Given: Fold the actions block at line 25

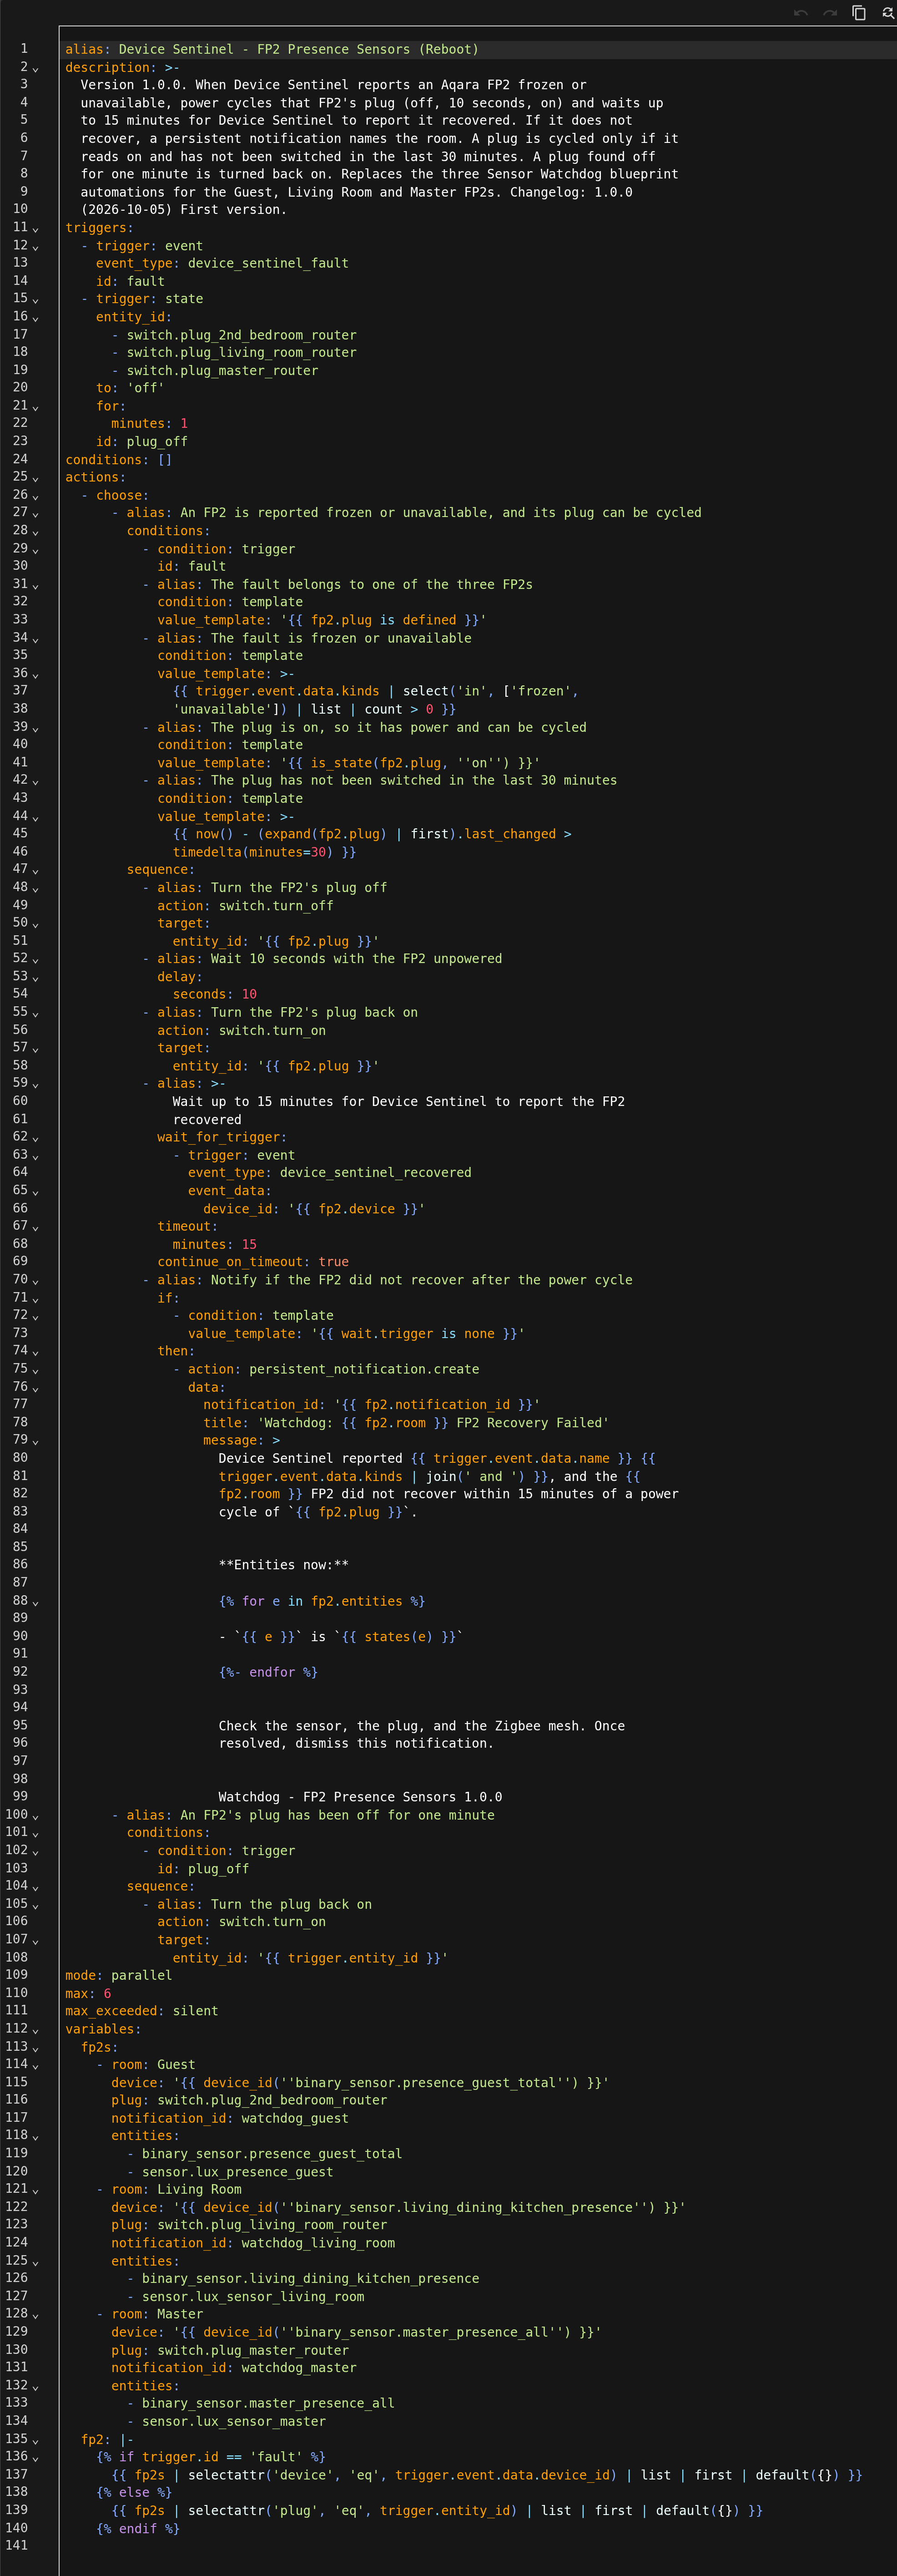Looking at the screenshot, I should pos(36,478).
